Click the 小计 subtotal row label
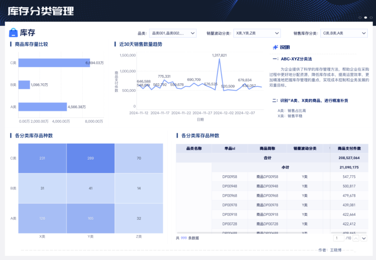This screenshot has height=260, width=376. click(285, 167)
